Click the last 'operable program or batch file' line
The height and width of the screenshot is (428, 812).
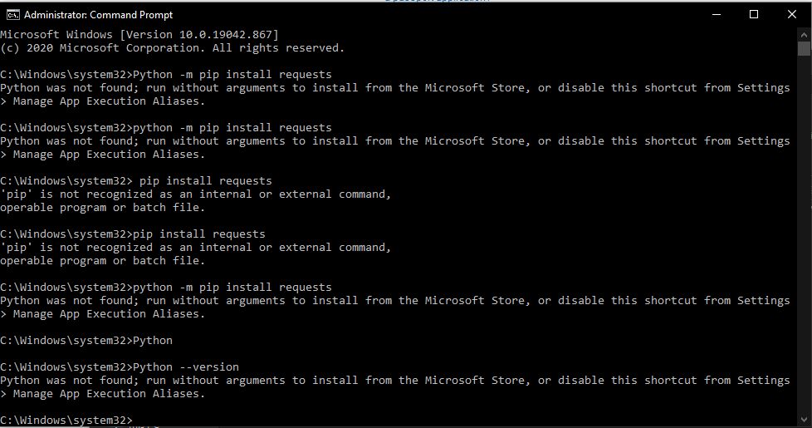(102, 261)
